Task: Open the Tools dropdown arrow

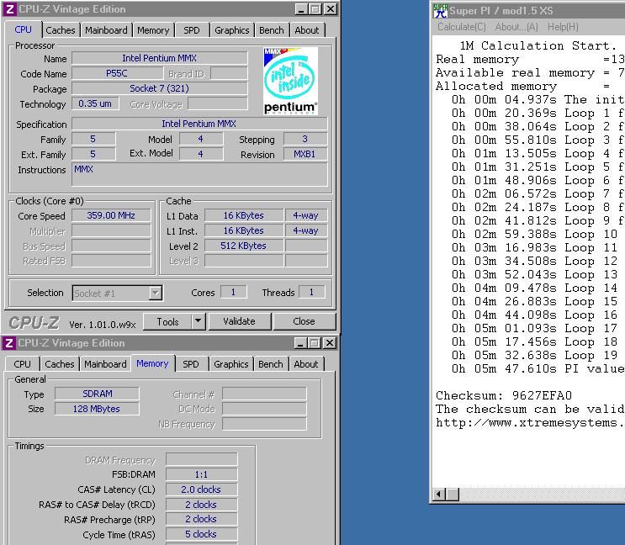Action: point(199,321)
